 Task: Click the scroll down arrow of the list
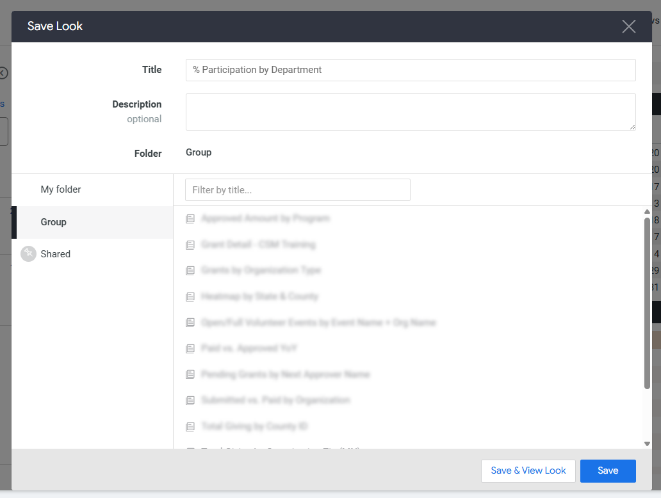coord(647,444)
